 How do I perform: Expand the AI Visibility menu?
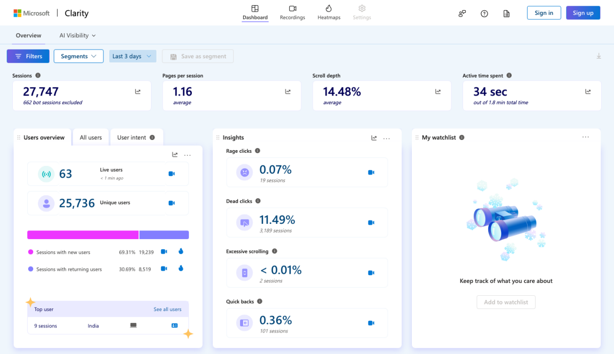[78, 36]
